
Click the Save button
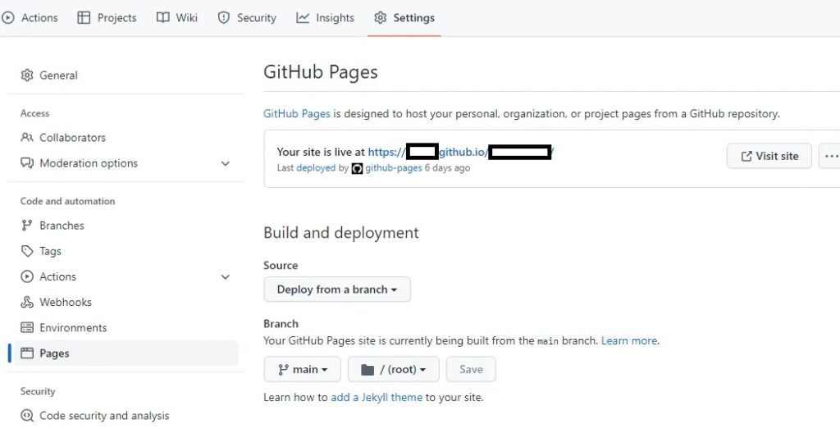471,369
